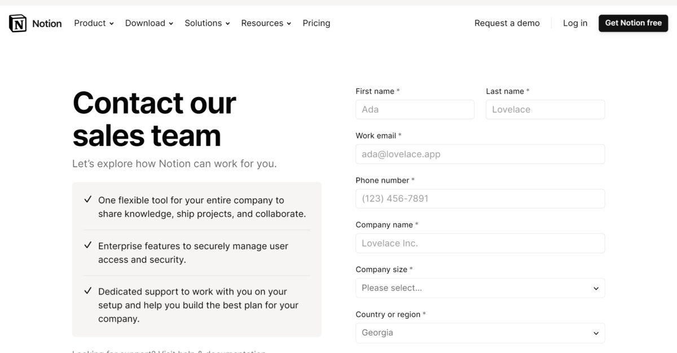
Task: Click the Phone number input field
Action: tap(480, 198)
